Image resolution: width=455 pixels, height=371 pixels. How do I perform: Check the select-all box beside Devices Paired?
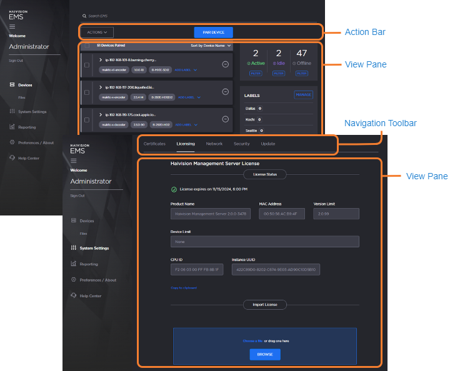[x=87, y=46]
